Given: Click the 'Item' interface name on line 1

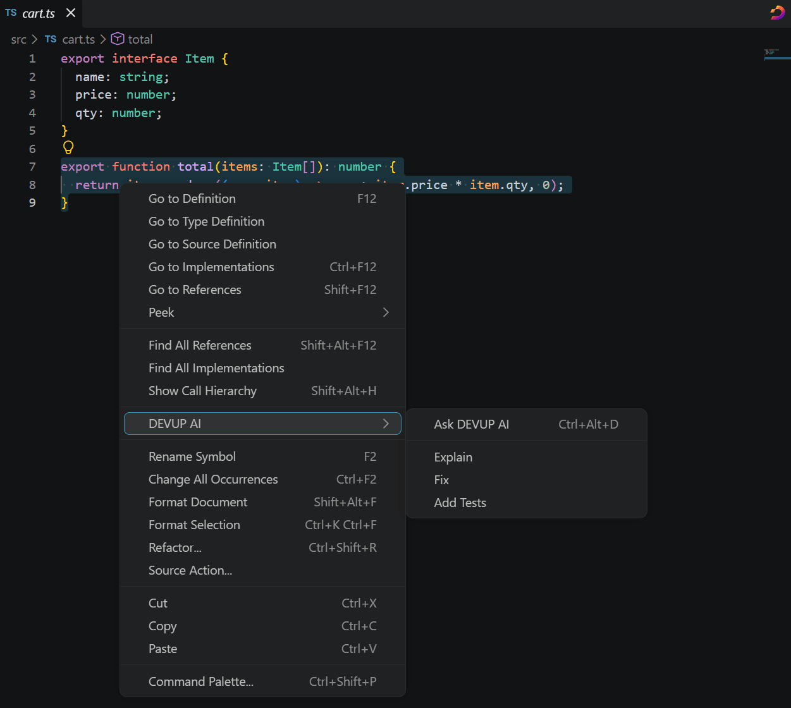Looking at the screenshot, I should 200,58.
